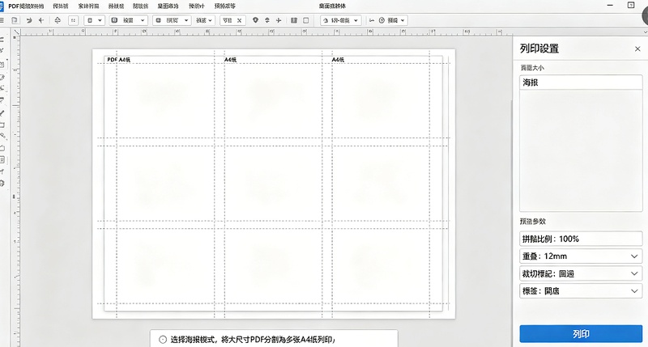Click the page document icon in toolbar

click(x=15, y=20)
